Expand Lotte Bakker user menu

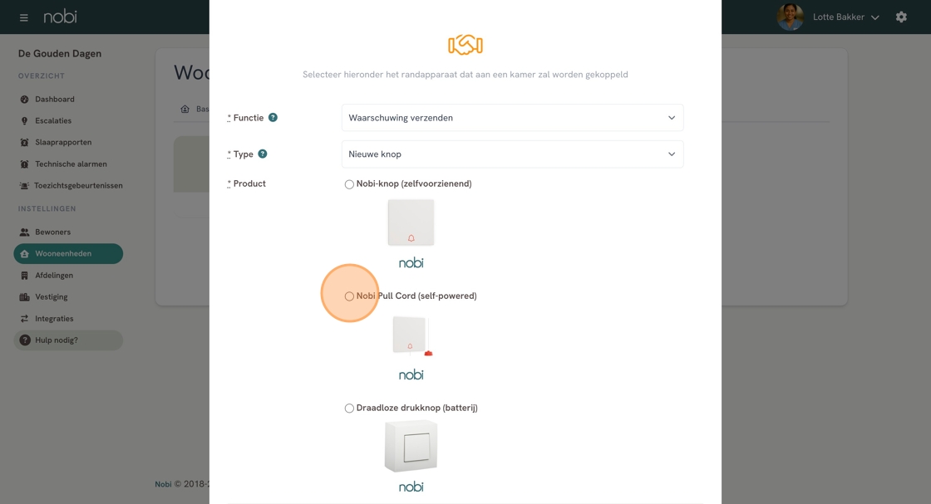pos(845,17)
